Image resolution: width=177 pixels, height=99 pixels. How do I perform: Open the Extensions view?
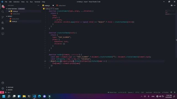[3, 28]
